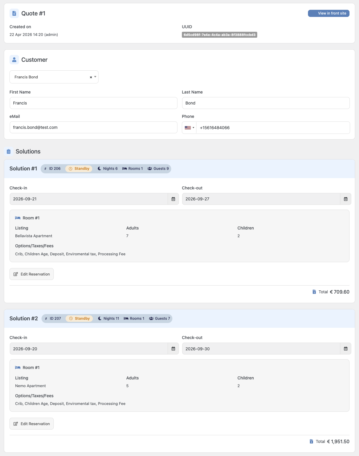Open calendar for Solution #1 check-out
Viewport: 359px width, 456px height.
pyautogui.click(x=345, y=199)
